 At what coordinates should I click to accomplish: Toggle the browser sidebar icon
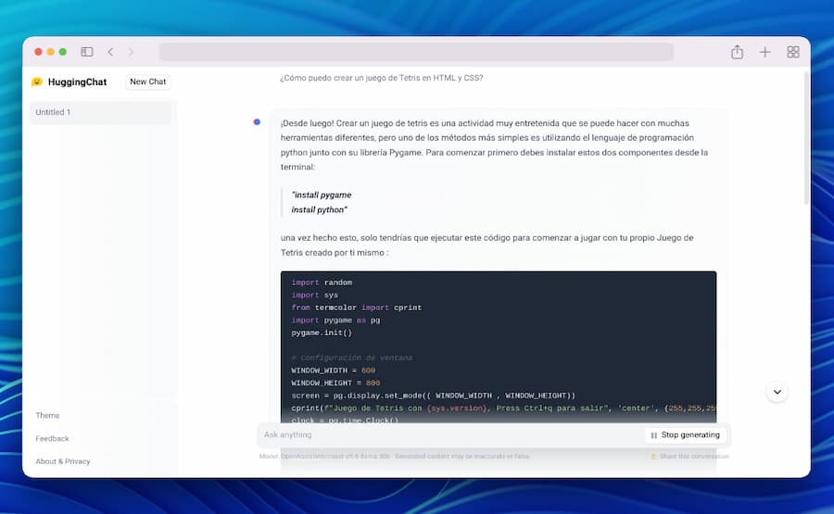point(87,52)
